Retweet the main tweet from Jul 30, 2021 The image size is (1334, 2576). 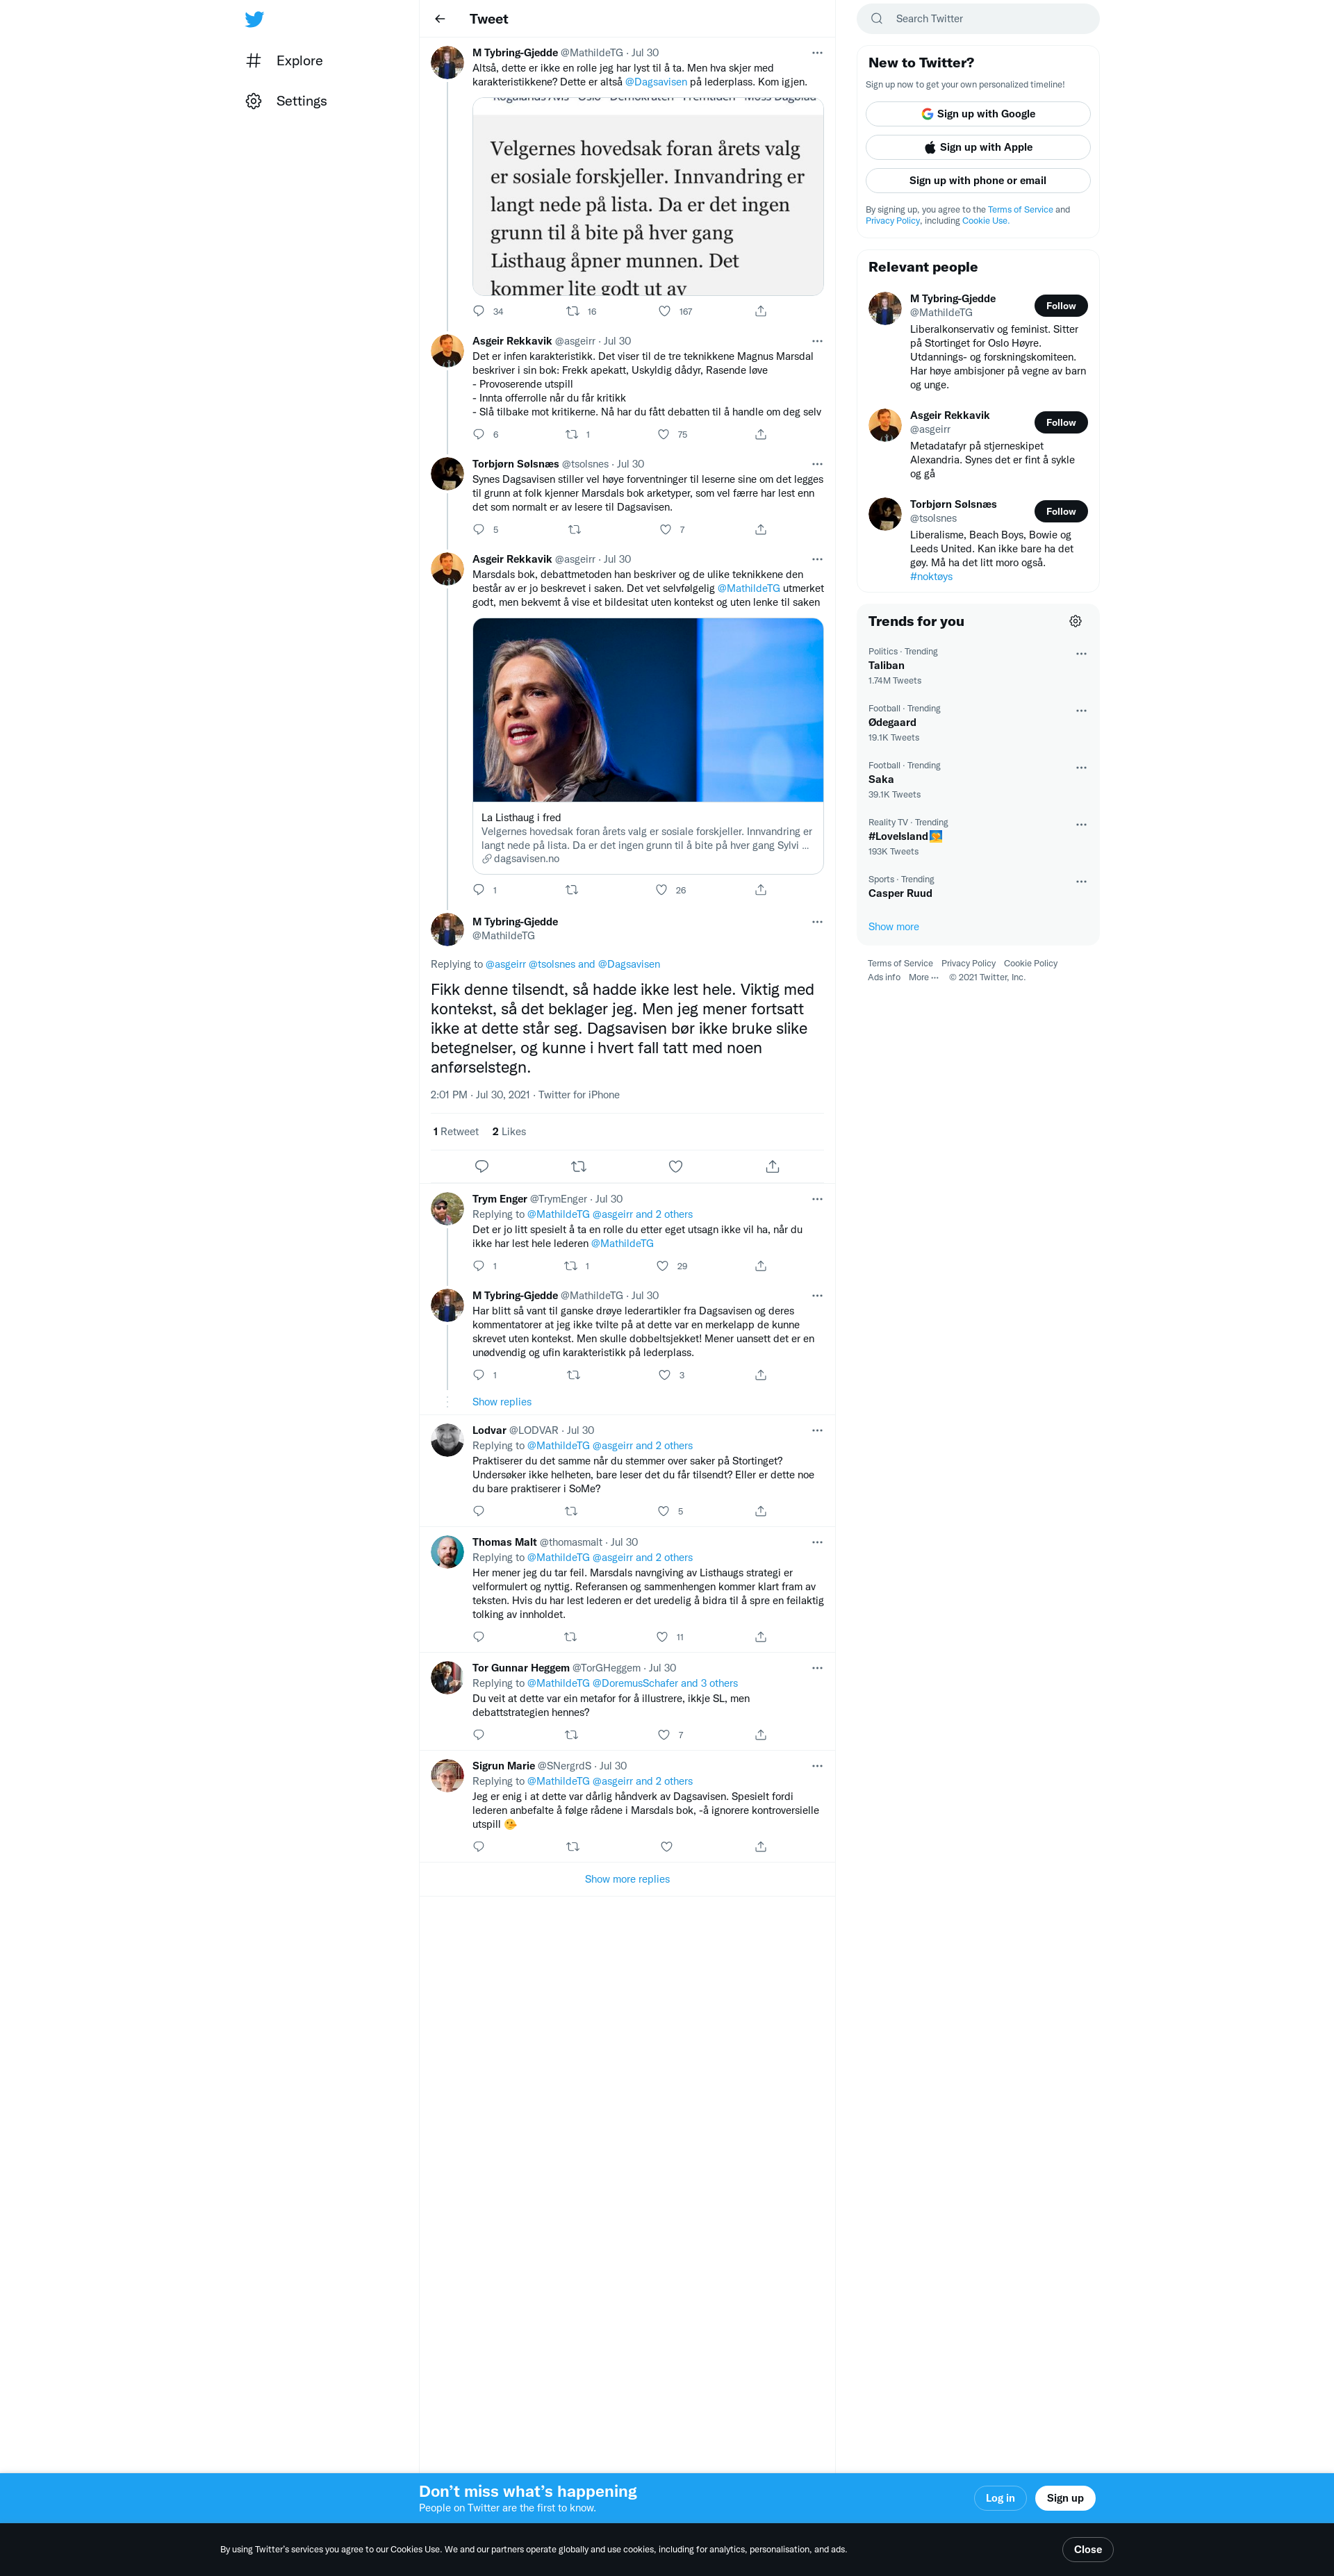point(578,1166)
